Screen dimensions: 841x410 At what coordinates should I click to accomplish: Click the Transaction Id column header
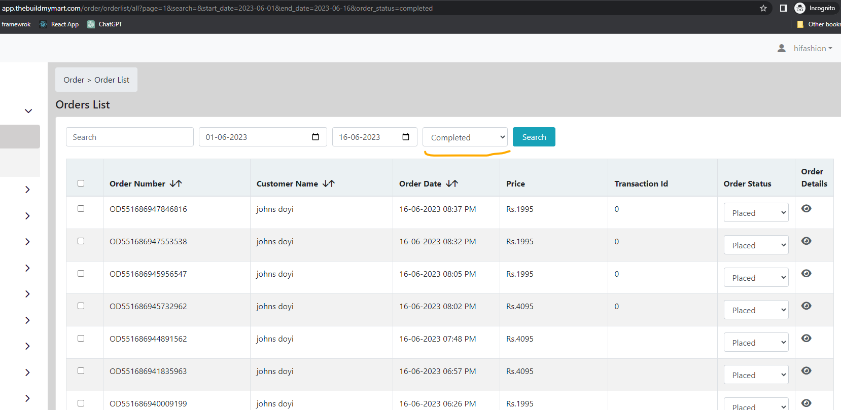pyautogui.click(x=641, y=183)
